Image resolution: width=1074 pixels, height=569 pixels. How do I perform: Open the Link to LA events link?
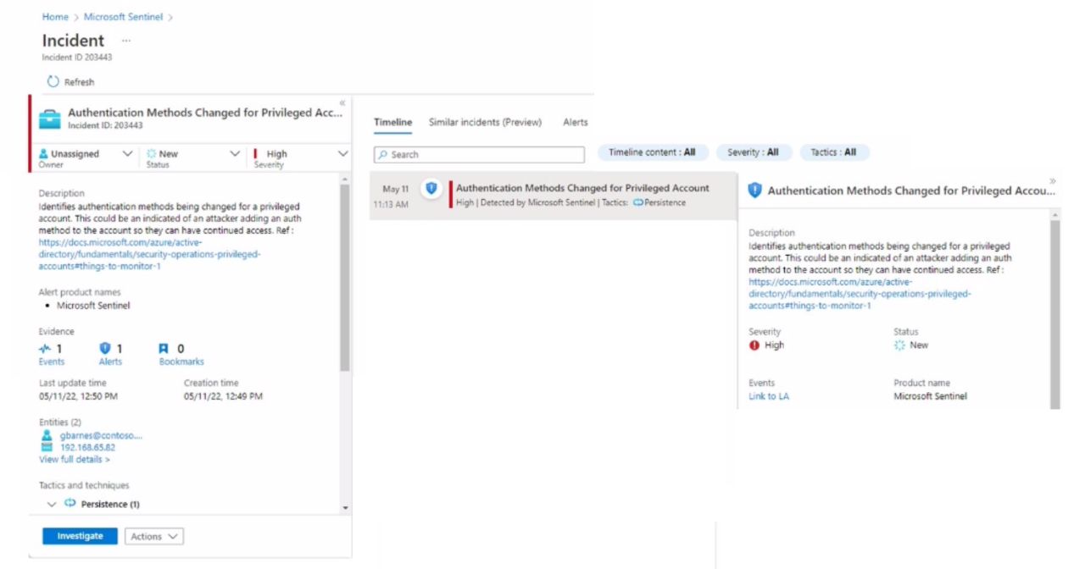point(769,396)
